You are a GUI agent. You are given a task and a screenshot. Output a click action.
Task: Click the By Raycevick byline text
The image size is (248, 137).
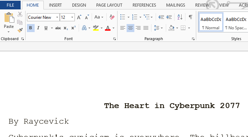pyautogui.click(x=39, y=122)
